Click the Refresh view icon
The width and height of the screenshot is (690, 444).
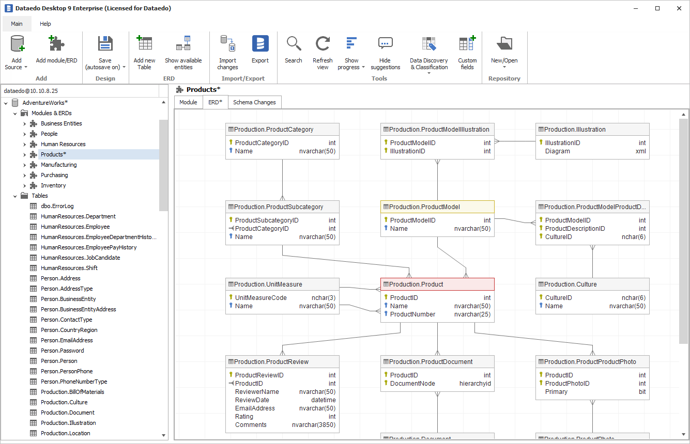click(x=323, y=44)
